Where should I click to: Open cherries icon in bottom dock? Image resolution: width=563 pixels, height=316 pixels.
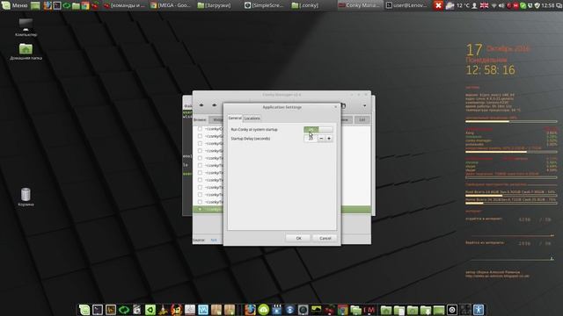(329, 310)
